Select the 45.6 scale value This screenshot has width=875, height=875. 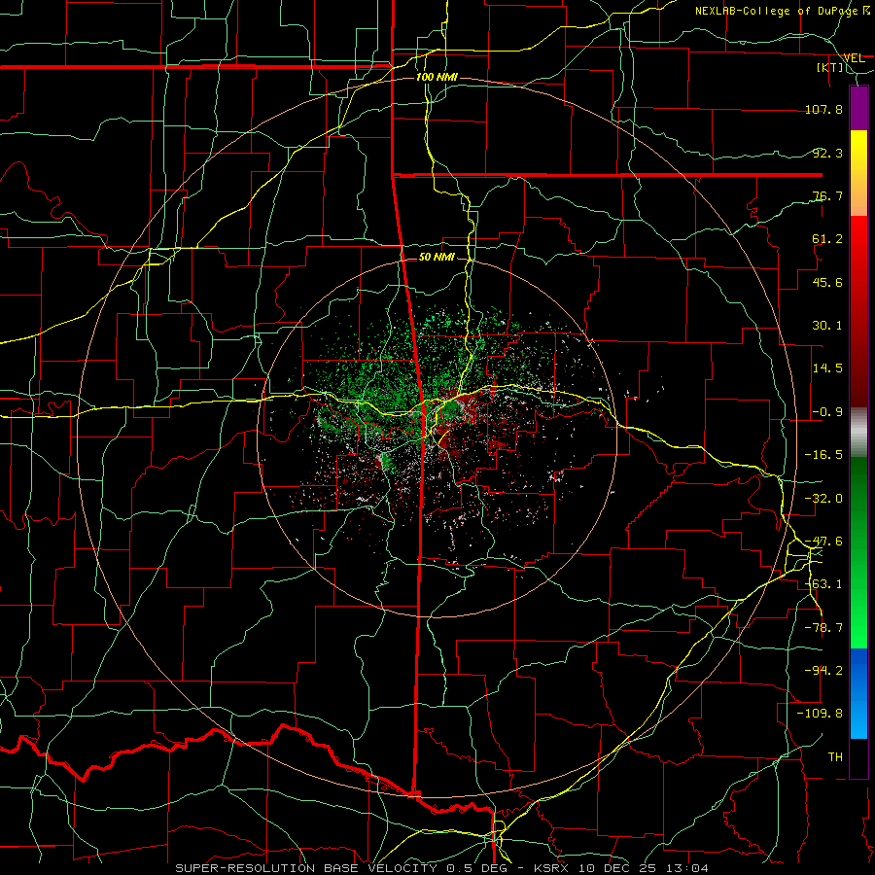(828, 282)
